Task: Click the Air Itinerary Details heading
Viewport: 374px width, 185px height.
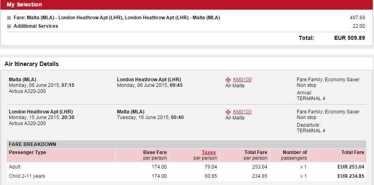Action: point(31,64)
